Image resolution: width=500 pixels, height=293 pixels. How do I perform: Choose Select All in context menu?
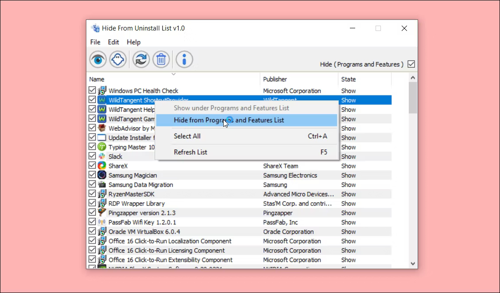point(247,136)
